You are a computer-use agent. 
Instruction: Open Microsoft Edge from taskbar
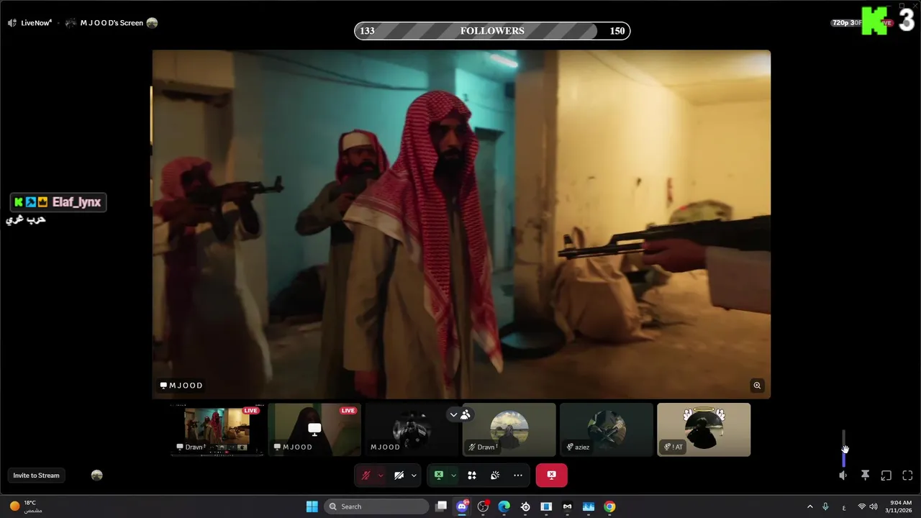coord(504,506)
